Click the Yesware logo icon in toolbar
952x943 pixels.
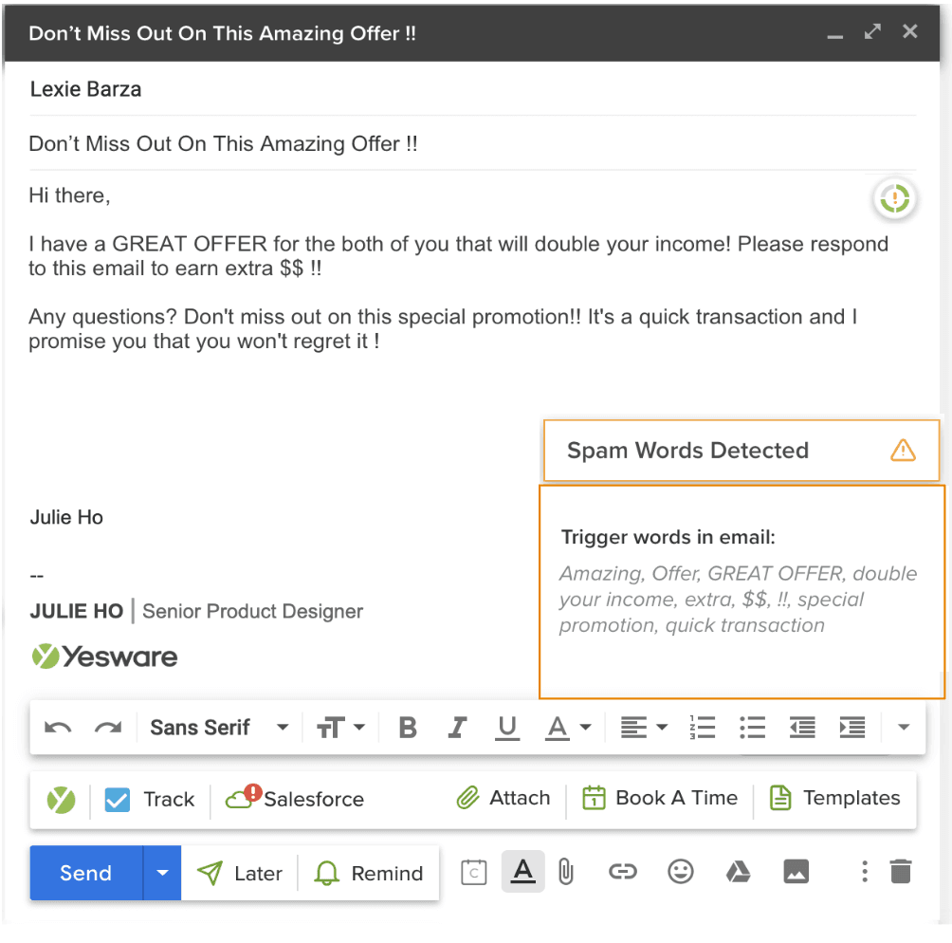(x=62, y=800)
